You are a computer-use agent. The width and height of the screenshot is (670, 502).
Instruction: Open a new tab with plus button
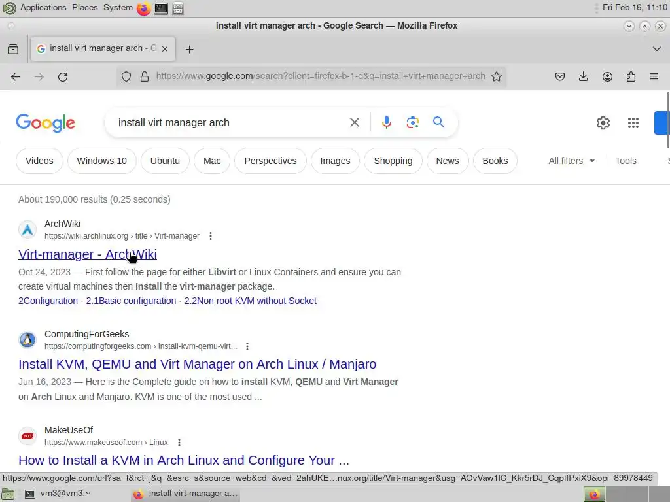[189, 50]
